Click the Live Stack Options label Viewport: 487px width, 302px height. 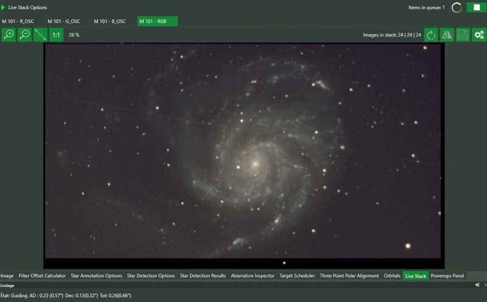click(27, 7)
